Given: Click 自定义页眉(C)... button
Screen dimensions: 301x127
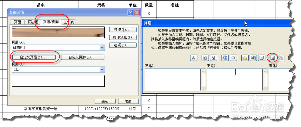Looking at the screenshot, I should pos(34,57).
